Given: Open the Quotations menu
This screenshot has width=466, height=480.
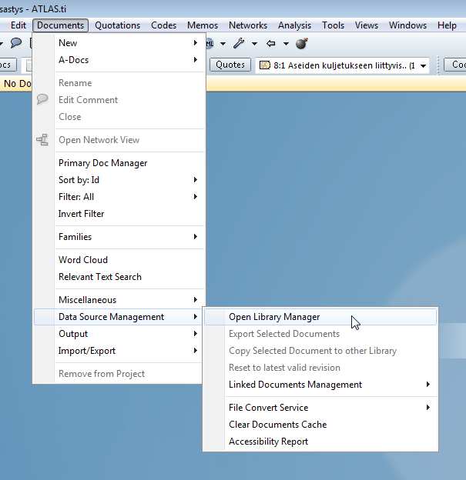Looking at the screenshot, I should tap(117, 25).
